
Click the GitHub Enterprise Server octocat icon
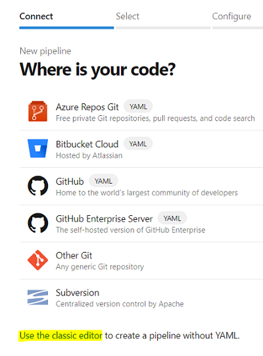click(38, 222)
